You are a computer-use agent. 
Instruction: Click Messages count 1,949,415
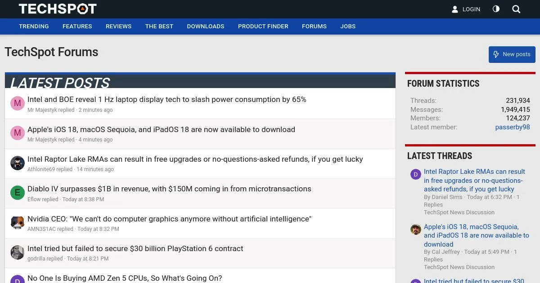pos(515,110)
